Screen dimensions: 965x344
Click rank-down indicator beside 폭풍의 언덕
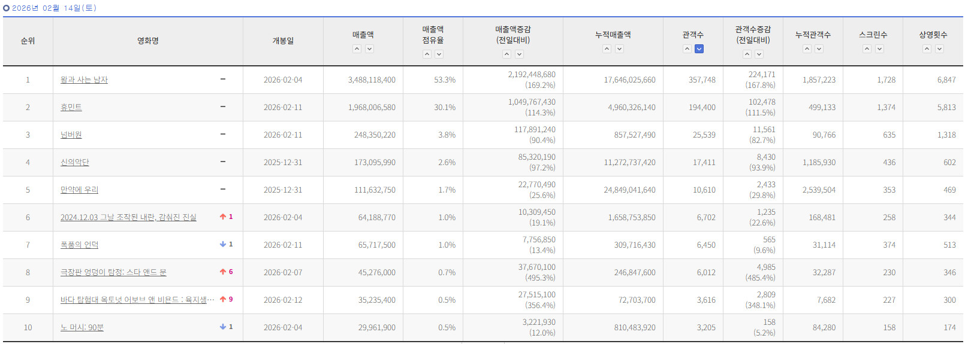coord(227,244)
